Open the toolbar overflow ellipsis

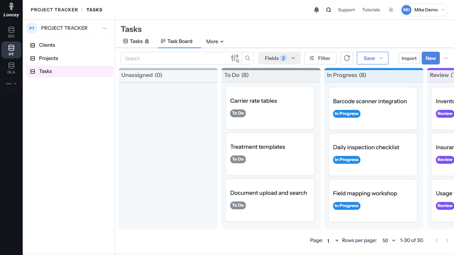[x=446, y=58]
